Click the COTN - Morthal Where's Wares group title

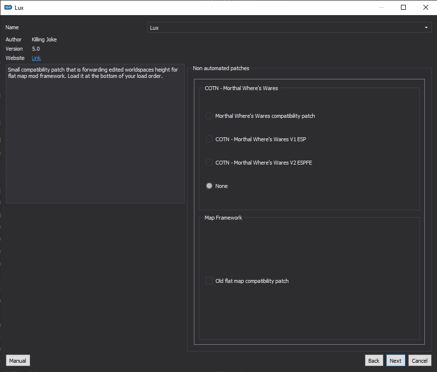241,88
